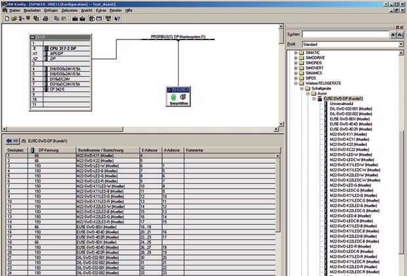Collapse the Weitere FELDGERÄTE folder
Image resolution: width=407 pixels, height=276 pixels.
click(295, 83)
